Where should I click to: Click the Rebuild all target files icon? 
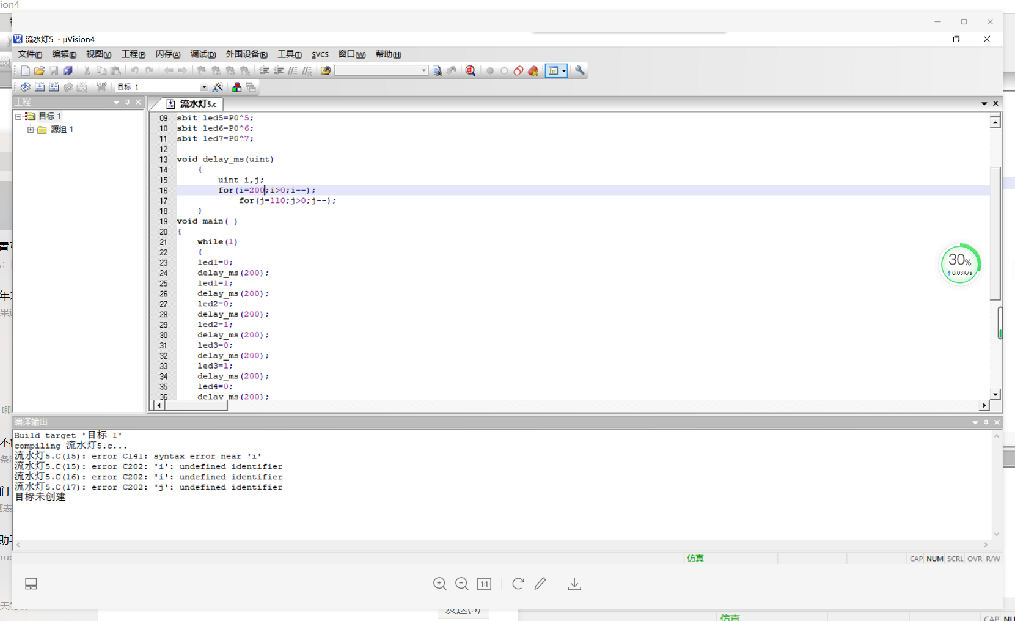[54, 87]
